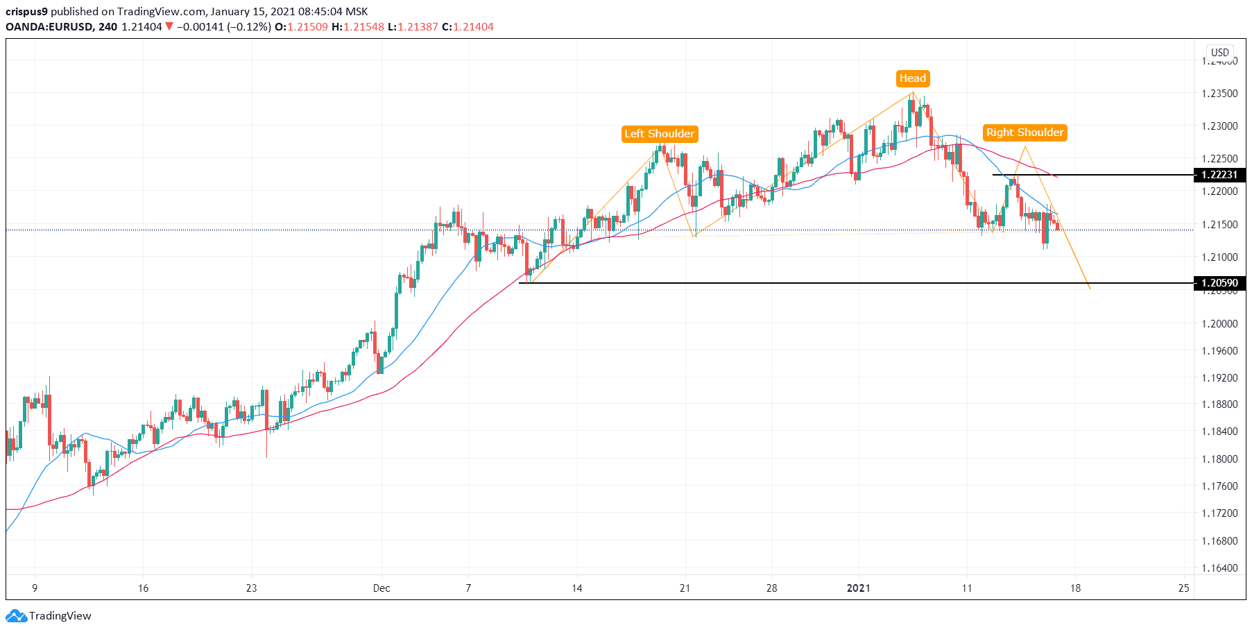Image resolution: width=1252 pixels, height=632 pixels.
Task: Click the TradingView cloud logo icon
Action: click(x=16, y=615)
